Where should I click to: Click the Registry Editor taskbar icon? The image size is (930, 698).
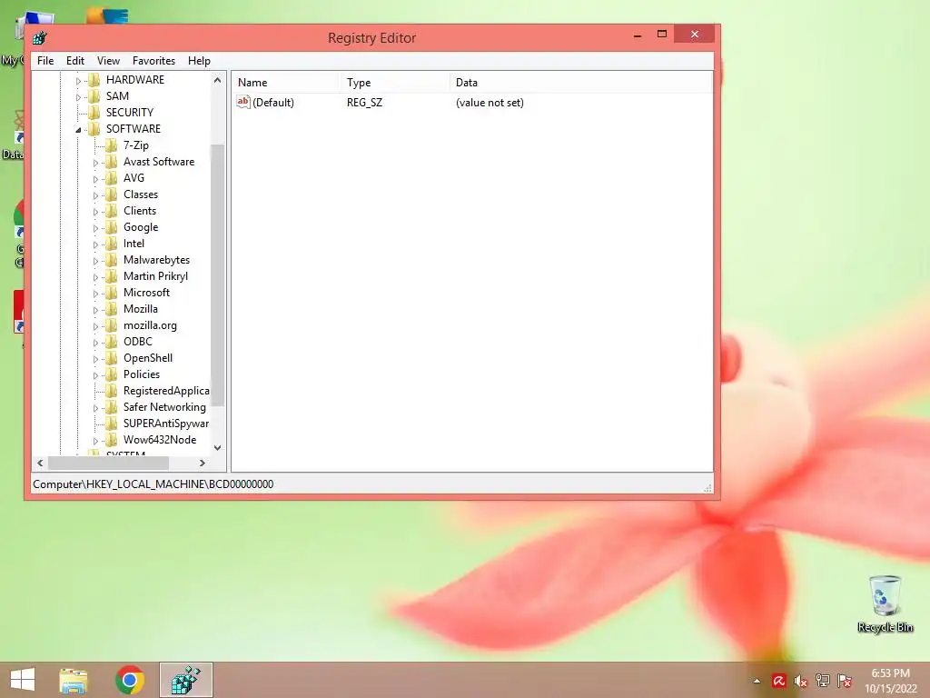click(x=185, y=680)
